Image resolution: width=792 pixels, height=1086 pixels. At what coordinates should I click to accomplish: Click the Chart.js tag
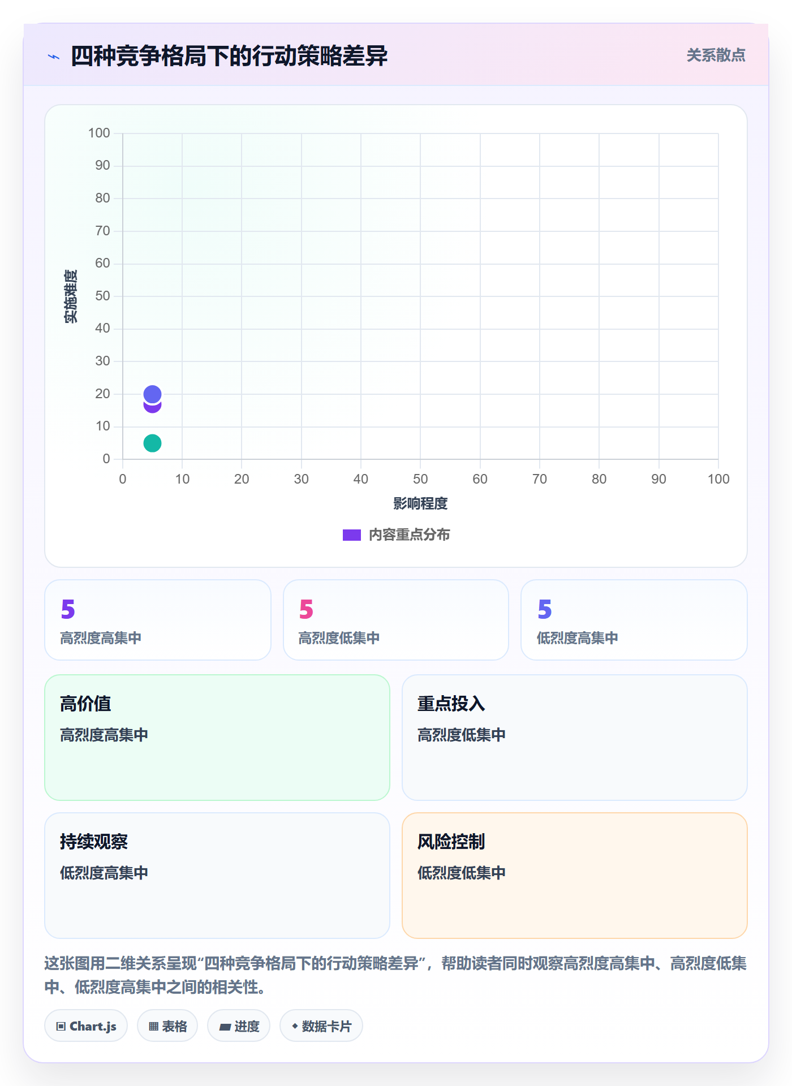point(86,1026)
